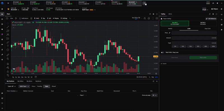Undo the last chart action
The height and width of the screenshot is (111, 224).
point(70,18)
